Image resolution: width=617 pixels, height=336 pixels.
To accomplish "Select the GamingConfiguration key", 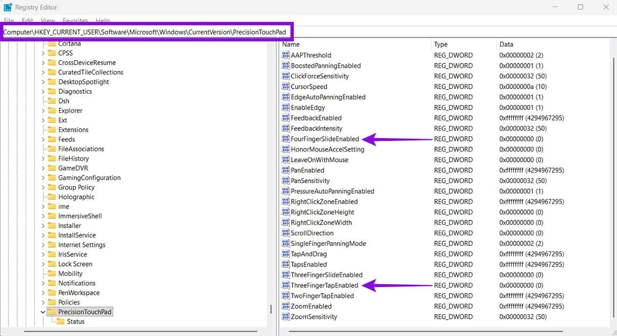I will tap(89, 178).
